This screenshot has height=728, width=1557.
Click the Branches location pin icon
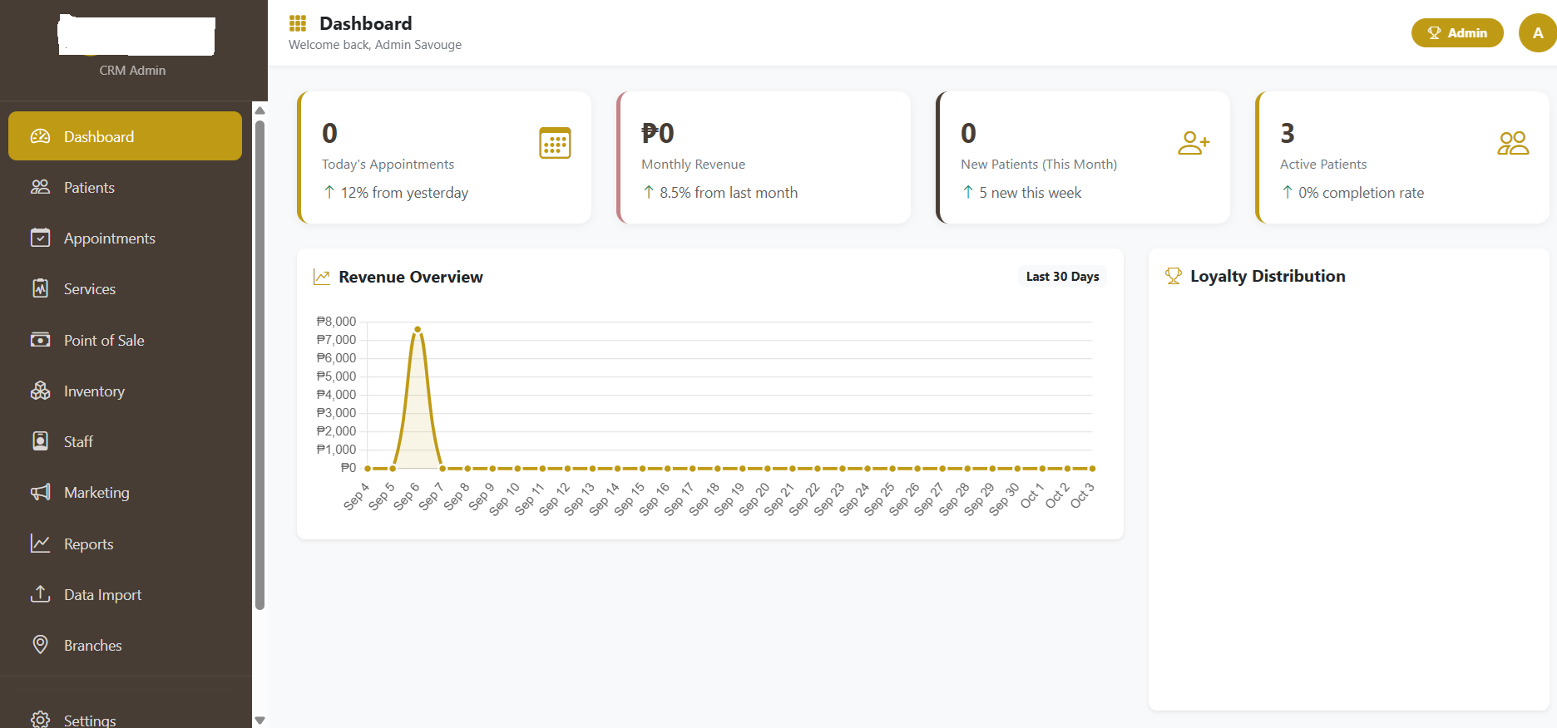point(40,645)
